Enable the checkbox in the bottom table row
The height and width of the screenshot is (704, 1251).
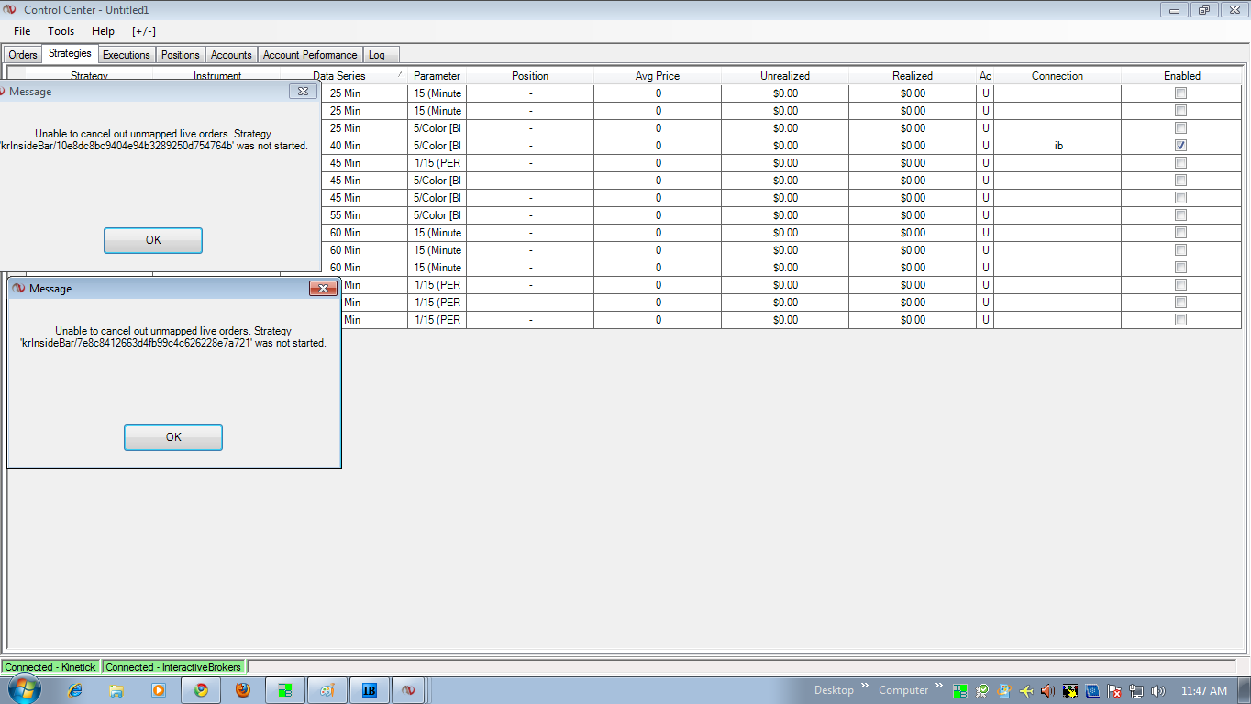pos(1181,320)
